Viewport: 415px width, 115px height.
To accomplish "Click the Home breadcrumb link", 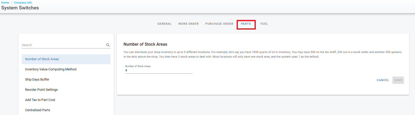I will (5, 3).
